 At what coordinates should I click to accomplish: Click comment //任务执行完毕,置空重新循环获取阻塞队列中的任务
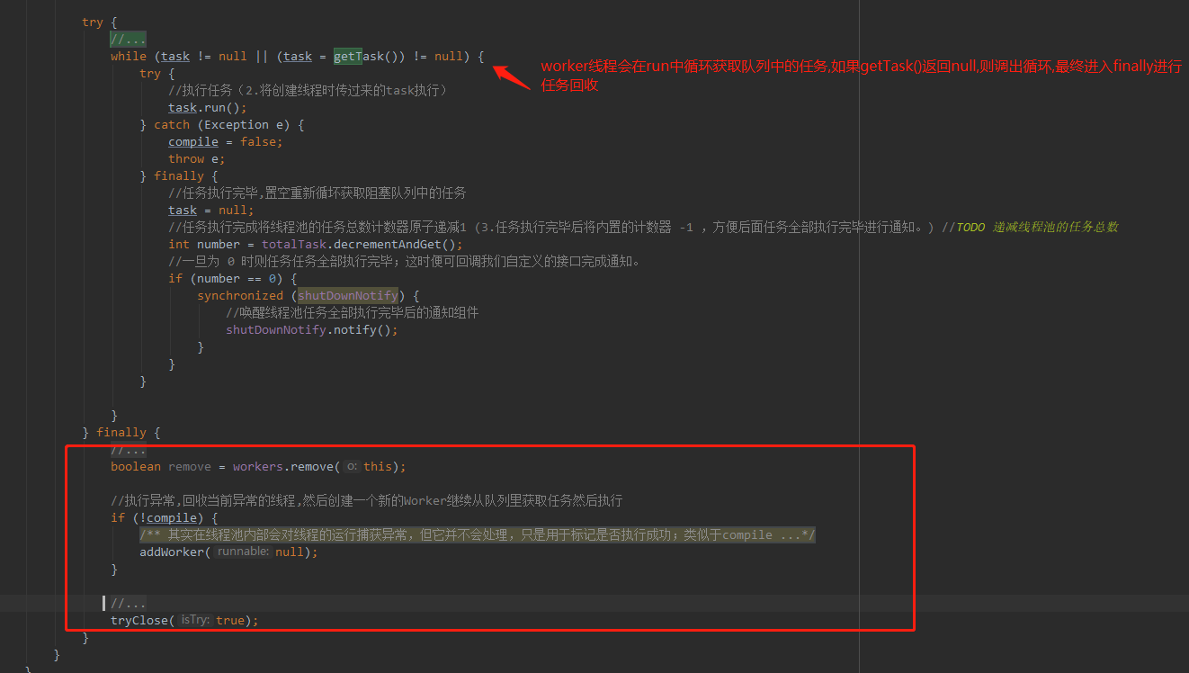317,193
